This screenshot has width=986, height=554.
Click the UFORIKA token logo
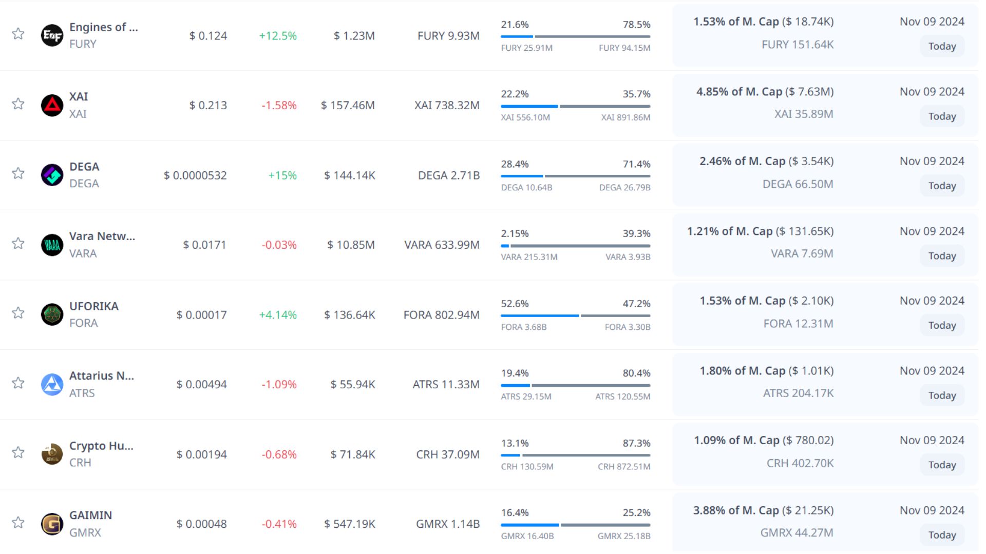(52, 314)
